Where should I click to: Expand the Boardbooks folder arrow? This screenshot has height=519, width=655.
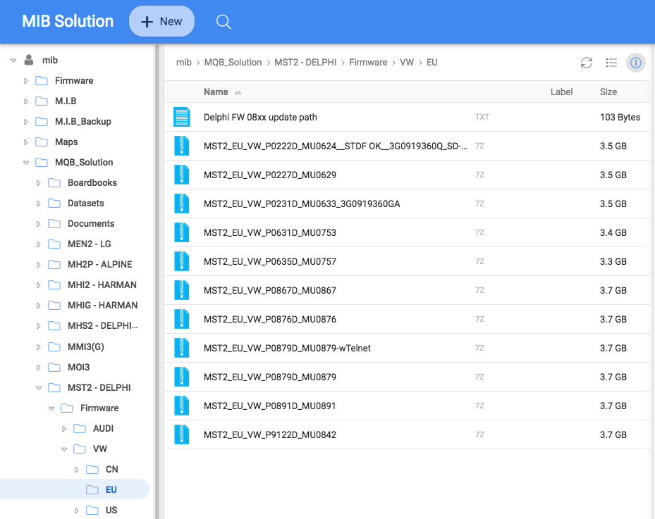39,182
